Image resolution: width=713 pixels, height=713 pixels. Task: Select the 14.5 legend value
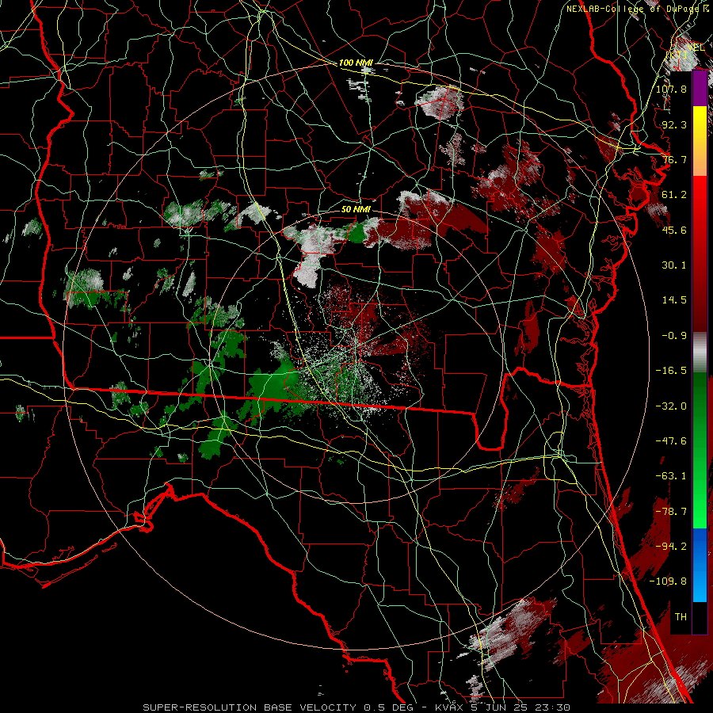pyautogui.click(x=674, y=300)
